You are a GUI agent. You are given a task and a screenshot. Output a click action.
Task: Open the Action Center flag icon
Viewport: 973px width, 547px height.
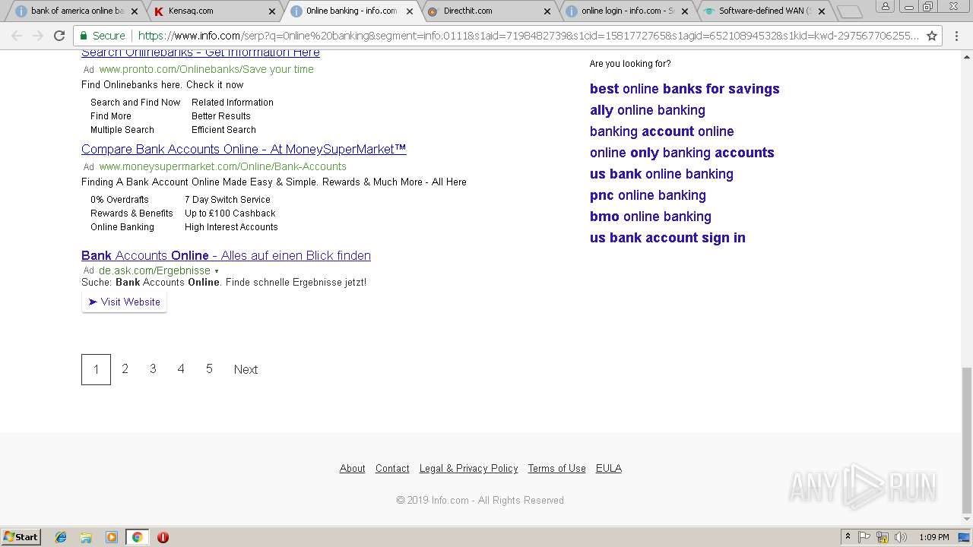click(x=865, y=537)
